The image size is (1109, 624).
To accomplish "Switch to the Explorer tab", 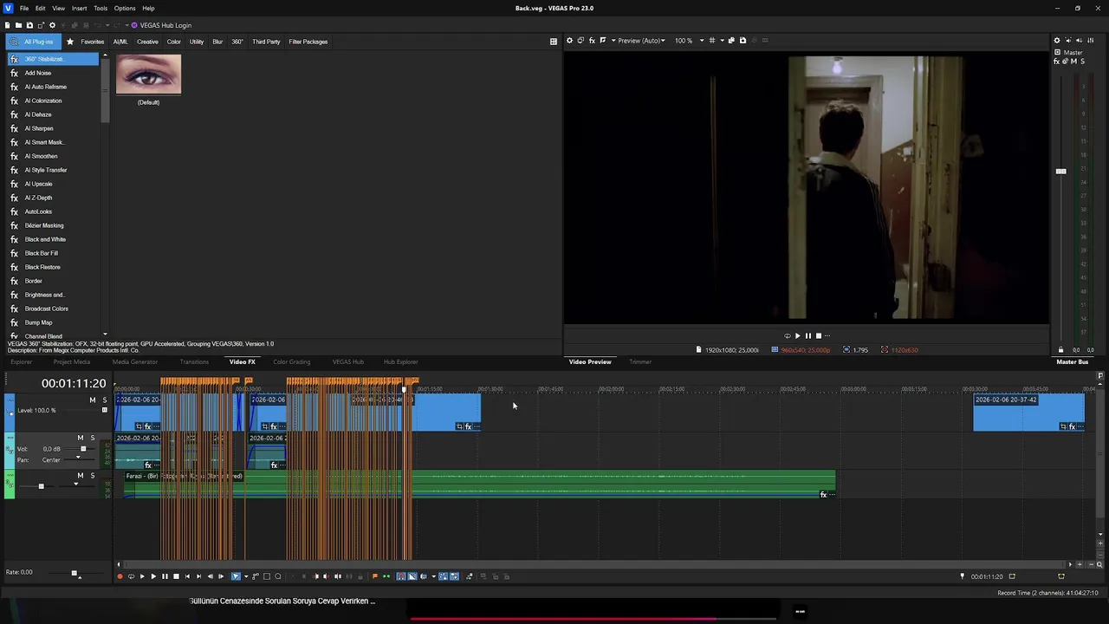I will tap(22, 361).
